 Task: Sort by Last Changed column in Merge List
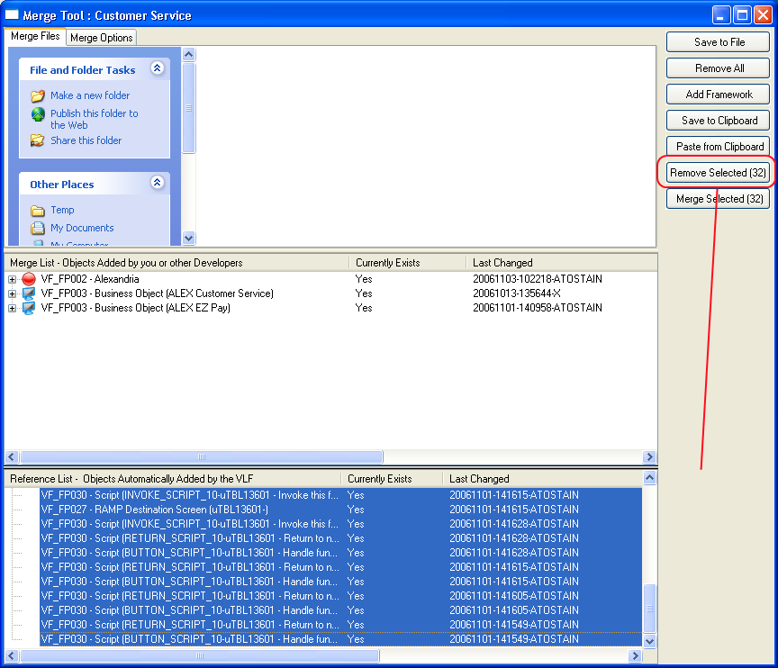561,263
